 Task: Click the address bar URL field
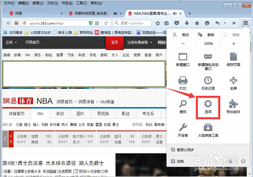(58, 23)
